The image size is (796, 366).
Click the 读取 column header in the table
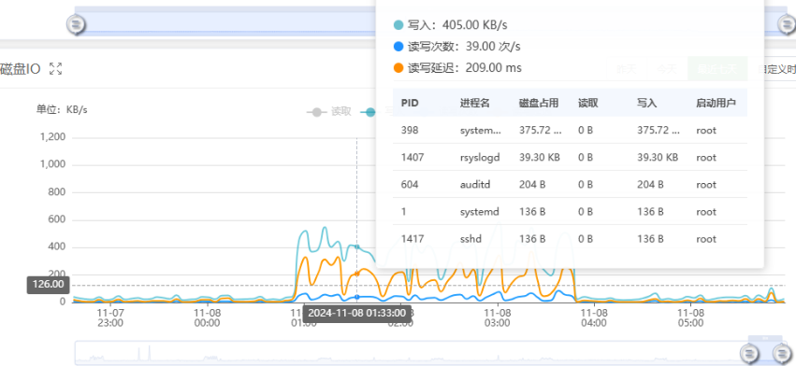click(x=587, y=103)
